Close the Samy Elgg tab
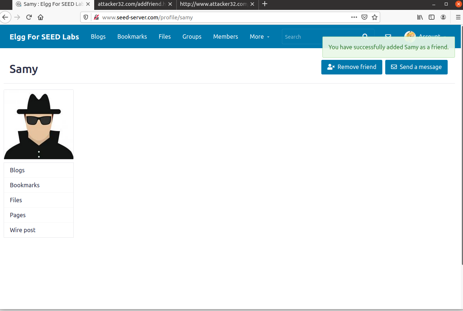This screenshot has width=463, height=311. [88, 4]
